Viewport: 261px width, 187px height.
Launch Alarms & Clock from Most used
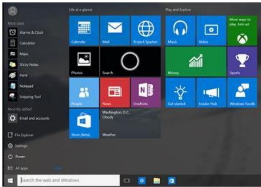point(26,32)
